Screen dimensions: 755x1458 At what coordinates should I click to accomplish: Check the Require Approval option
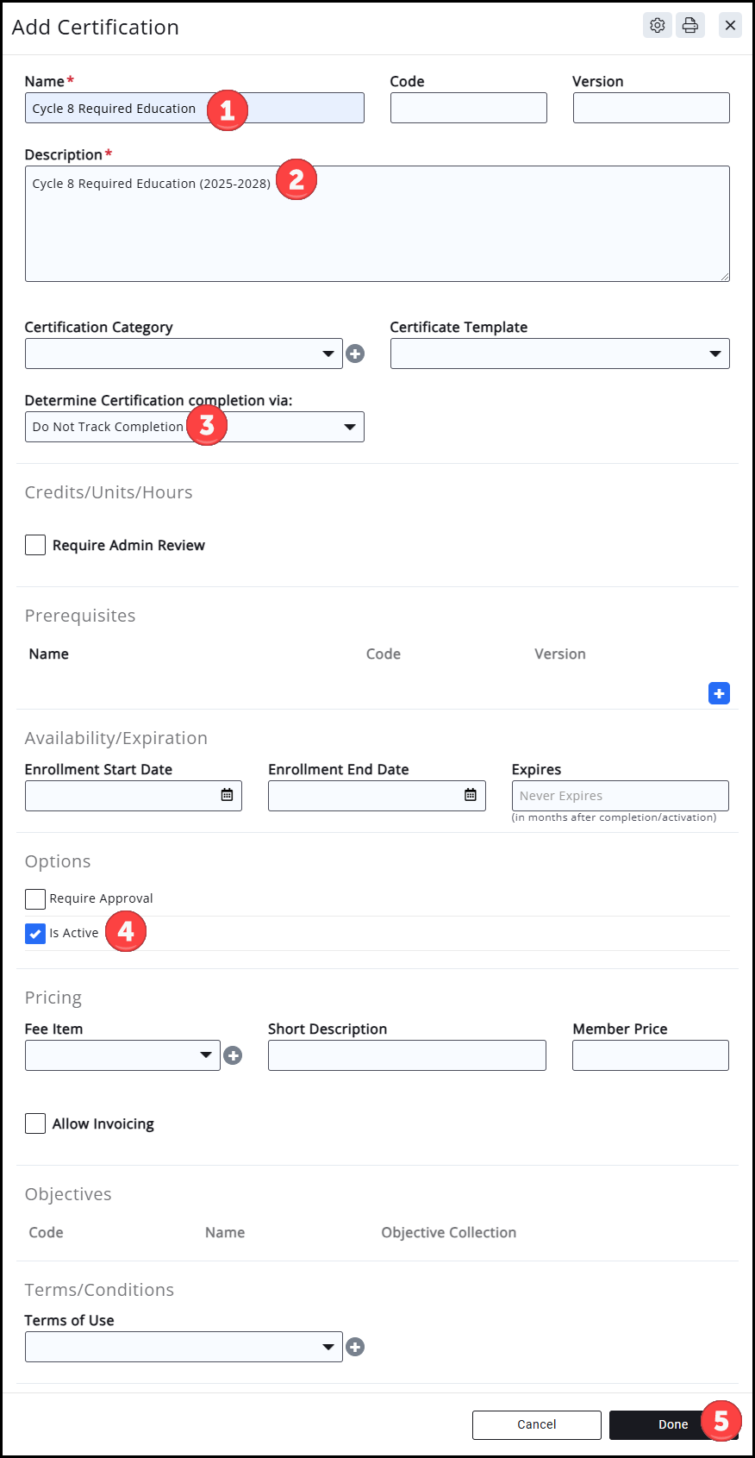35,899
